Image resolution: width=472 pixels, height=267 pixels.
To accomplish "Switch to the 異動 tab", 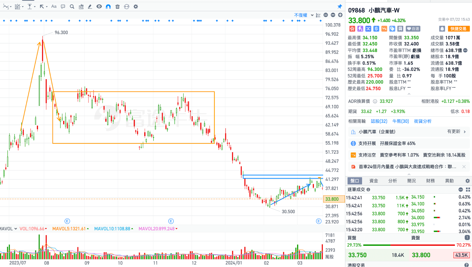I will click(x=450, y=181).
